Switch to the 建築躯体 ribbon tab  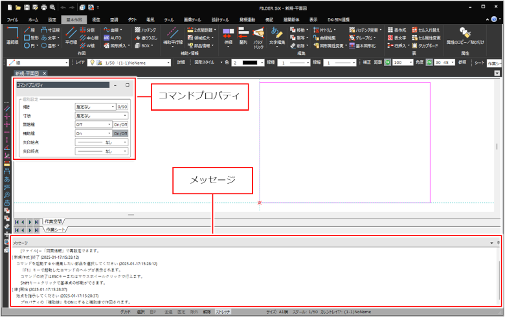(x=291, y=20)
